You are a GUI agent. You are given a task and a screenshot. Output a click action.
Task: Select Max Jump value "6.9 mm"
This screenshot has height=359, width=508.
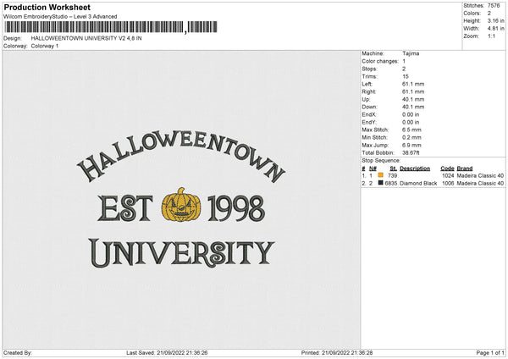[x=411, y=146]
